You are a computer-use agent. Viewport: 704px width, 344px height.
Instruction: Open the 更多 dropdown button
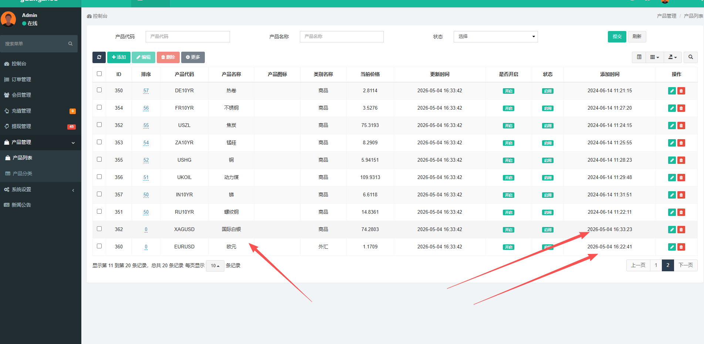coord(193,57)
